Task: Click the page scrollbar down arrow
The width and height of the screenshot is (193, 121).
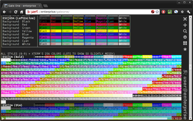Action: click(190, 118)
